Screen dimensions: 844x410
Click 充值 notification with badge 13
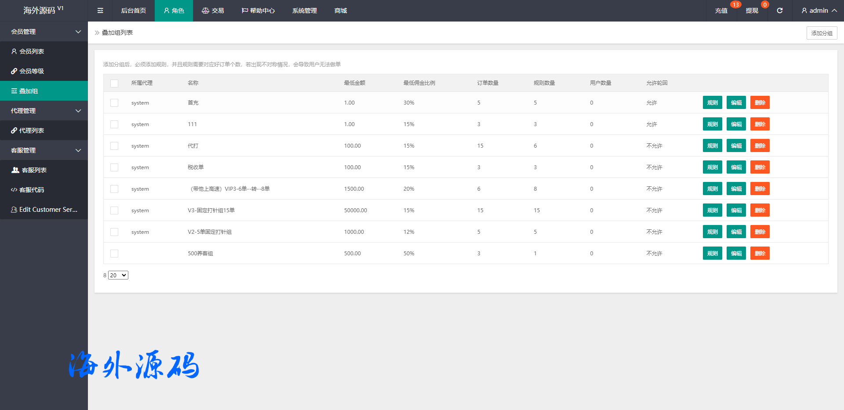[721, 11]
